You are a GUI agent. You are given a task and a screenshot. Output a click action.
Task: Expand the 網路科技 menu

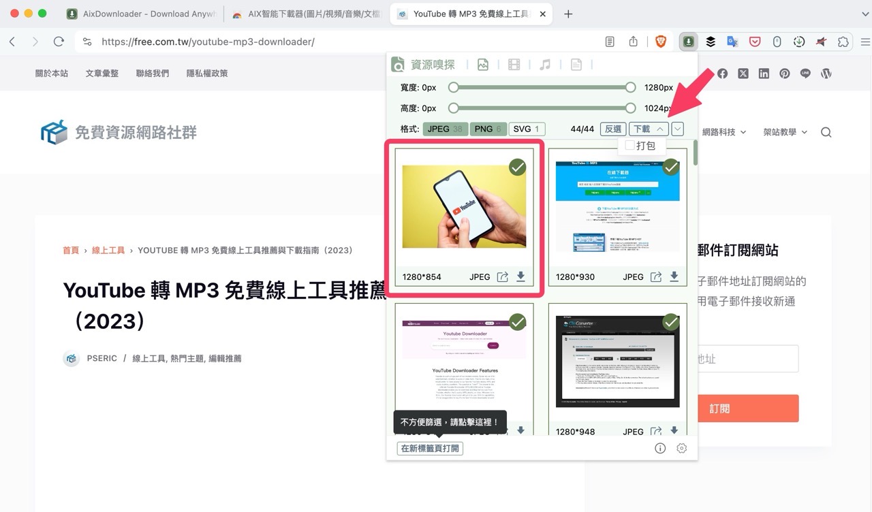click(x=723, y=132)
